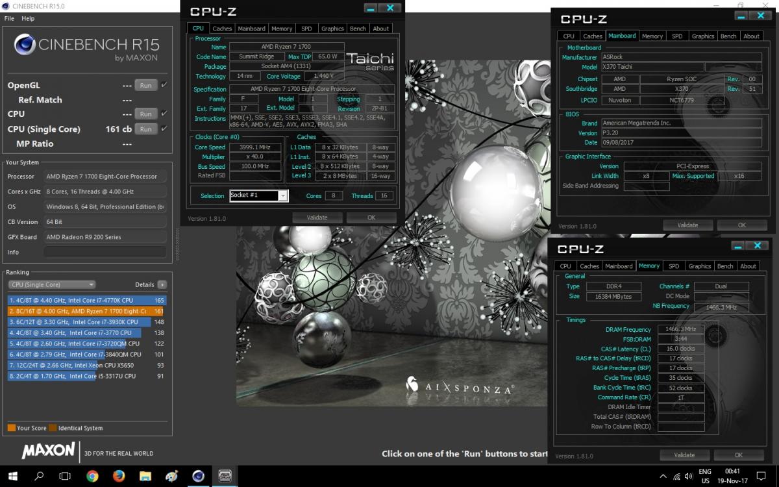Switch to CPU-Z via its taskbar icon

225,476
